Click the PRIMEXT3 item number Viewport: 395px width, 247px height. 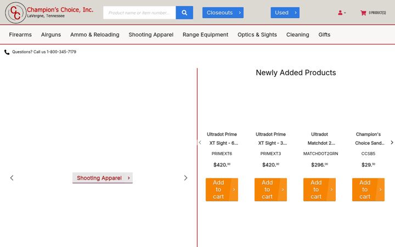[270, 154]
